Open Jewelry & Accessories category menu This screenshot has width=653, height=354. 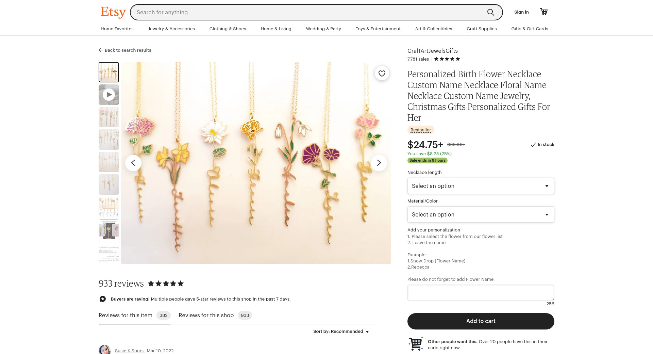[171, 29]
